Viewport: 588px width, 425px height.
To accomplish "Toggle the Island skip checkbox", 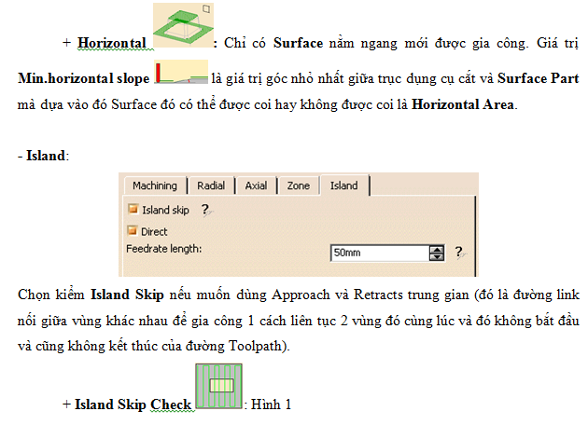I will (x=132, y=211).
